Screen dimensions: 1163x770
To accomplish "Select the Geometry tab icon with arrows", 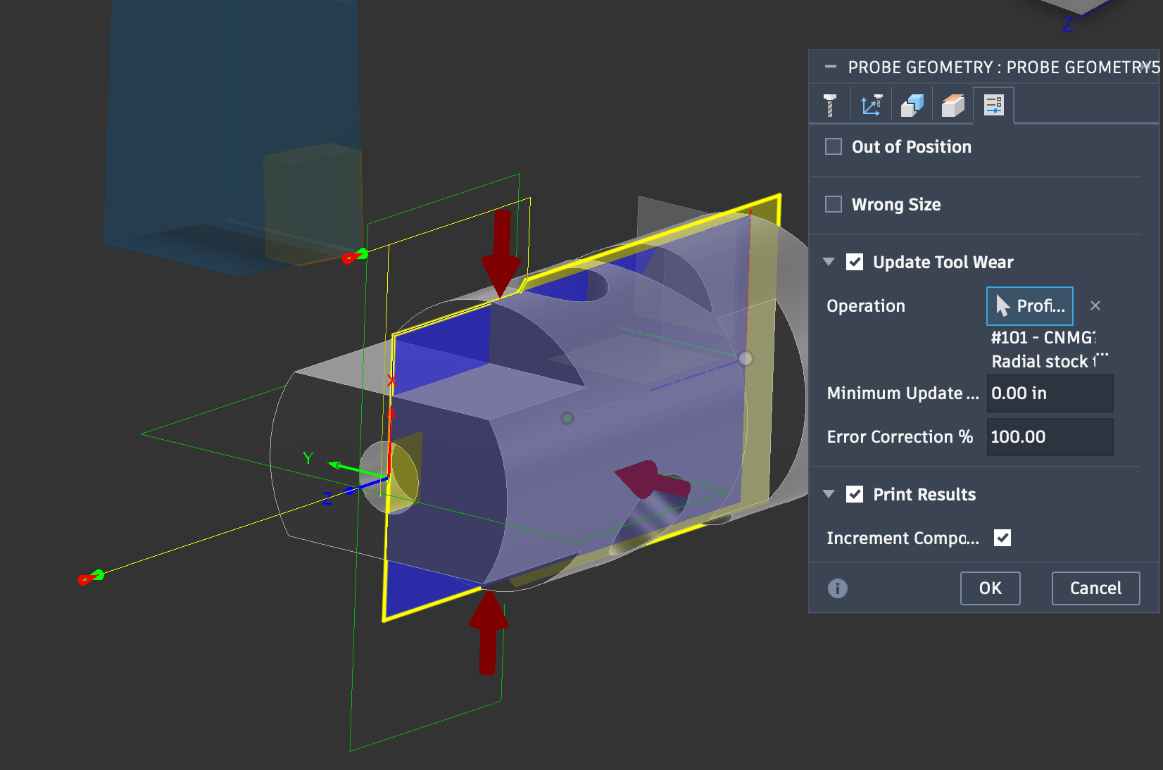I will (871, 104).
